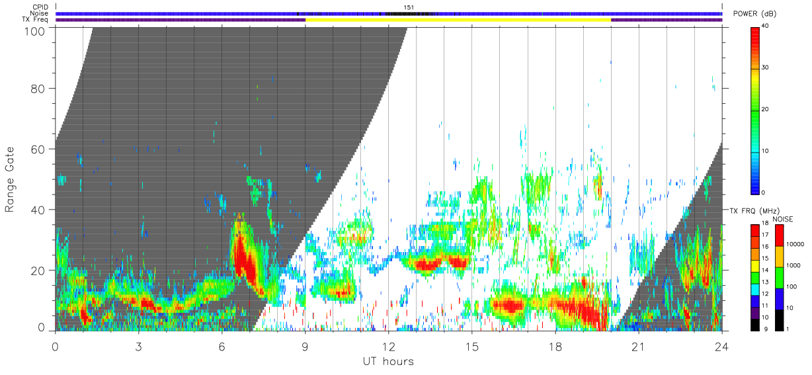The width and height of the screenshot is (812, 375).
Task: Click the orange block in NOISE legend
Action: click(x=780, y=256)
